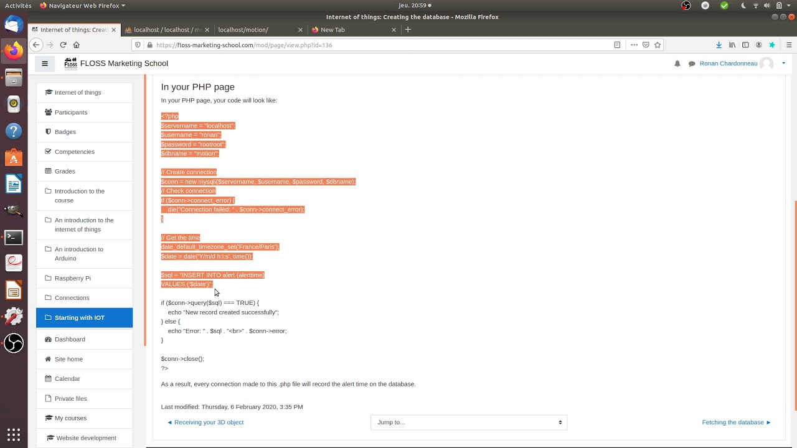
Task: Switch to the New Tab tab
Action: point(352,30)
